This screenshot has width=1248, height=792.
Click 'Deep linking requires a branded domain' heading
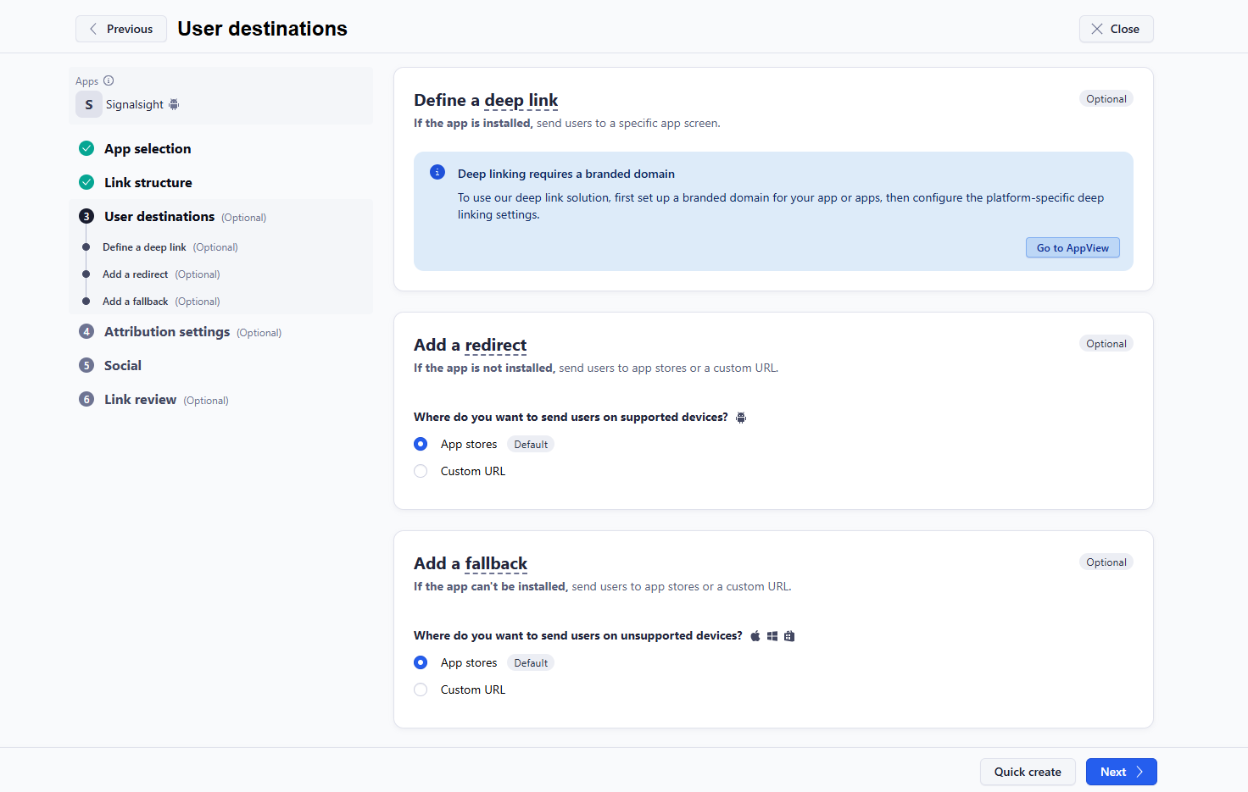566,174
